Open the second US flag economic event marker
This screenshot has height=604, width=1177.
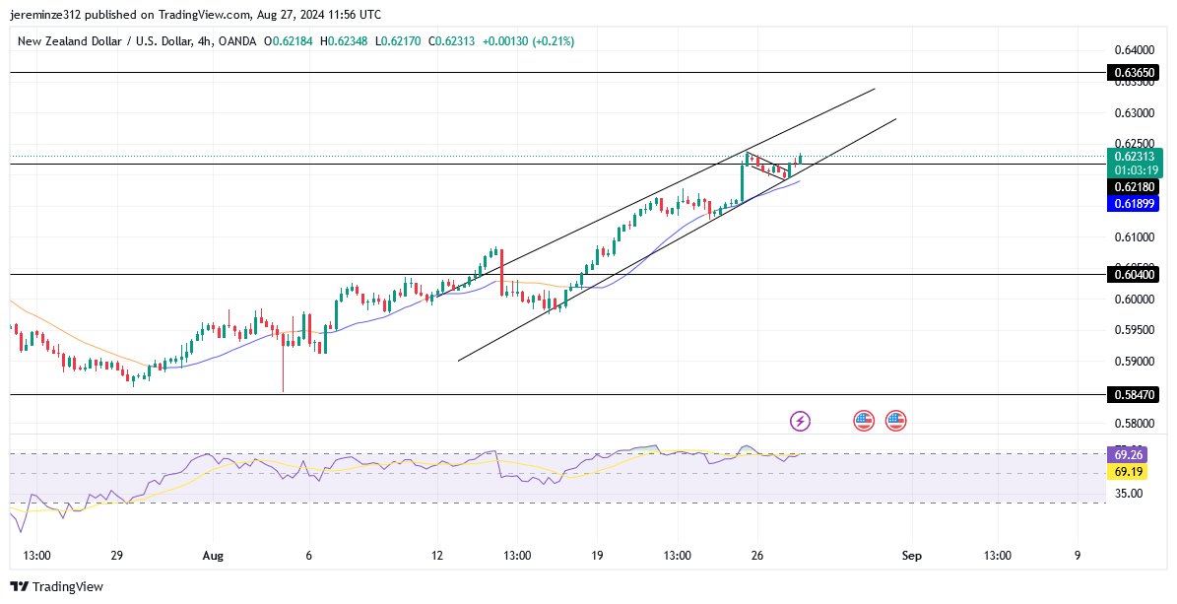point(896,420)
